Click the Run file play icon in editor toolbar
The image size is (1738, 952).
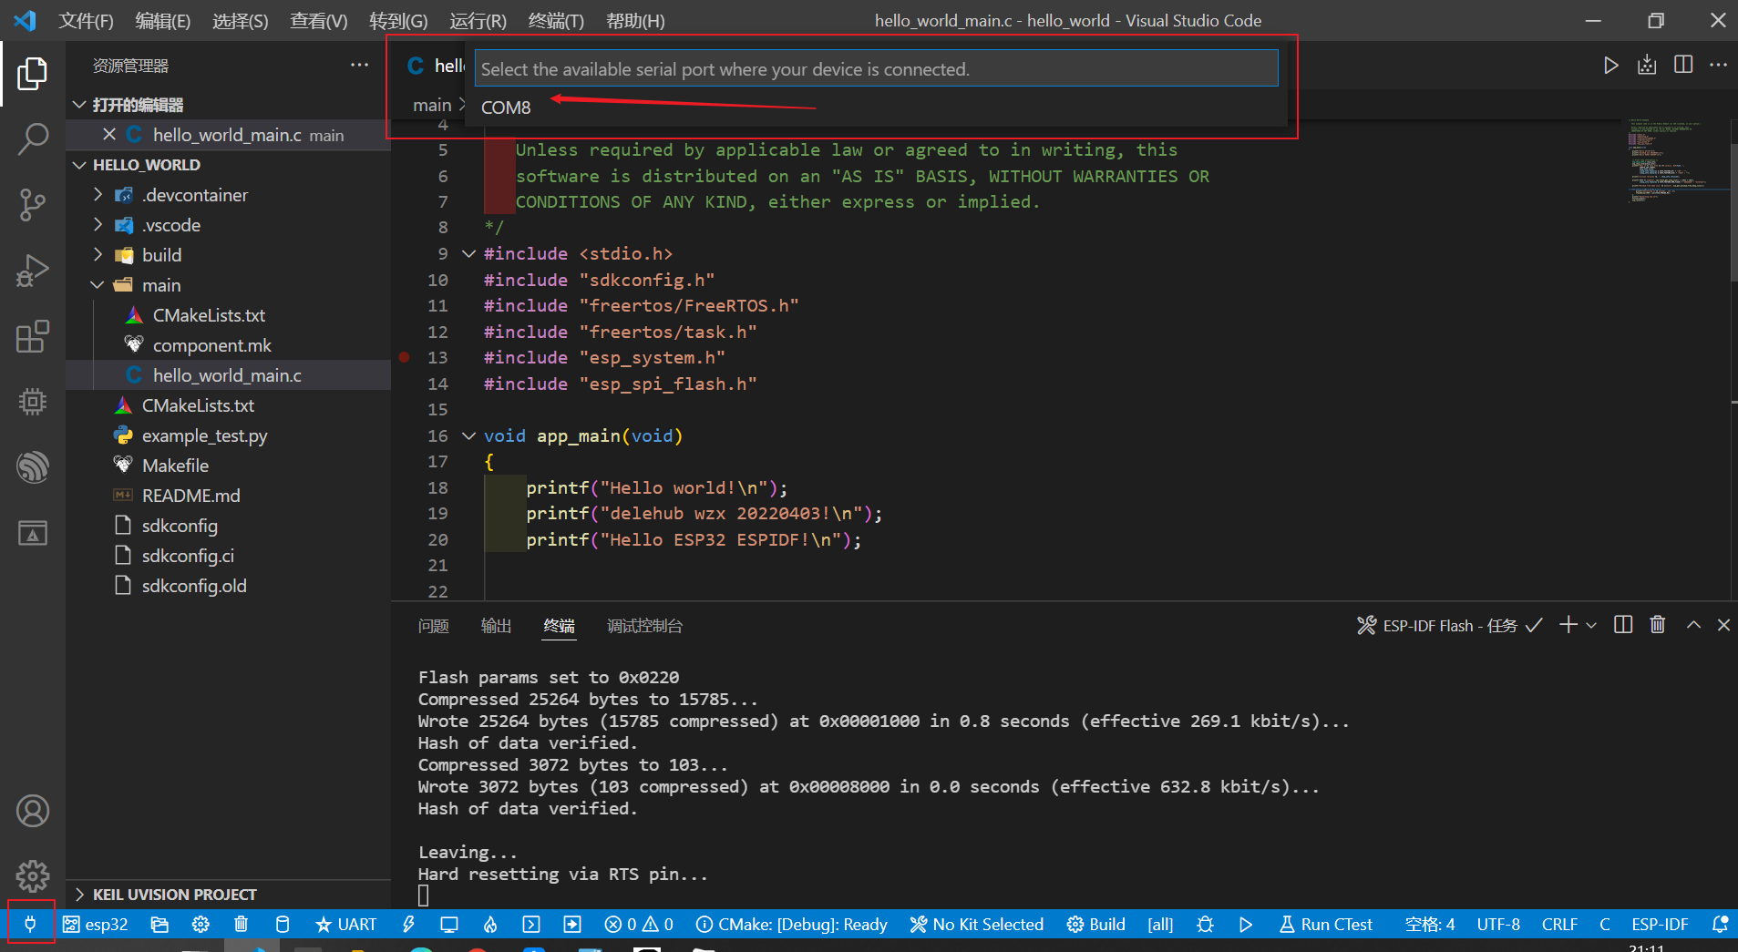point(1611,65)
